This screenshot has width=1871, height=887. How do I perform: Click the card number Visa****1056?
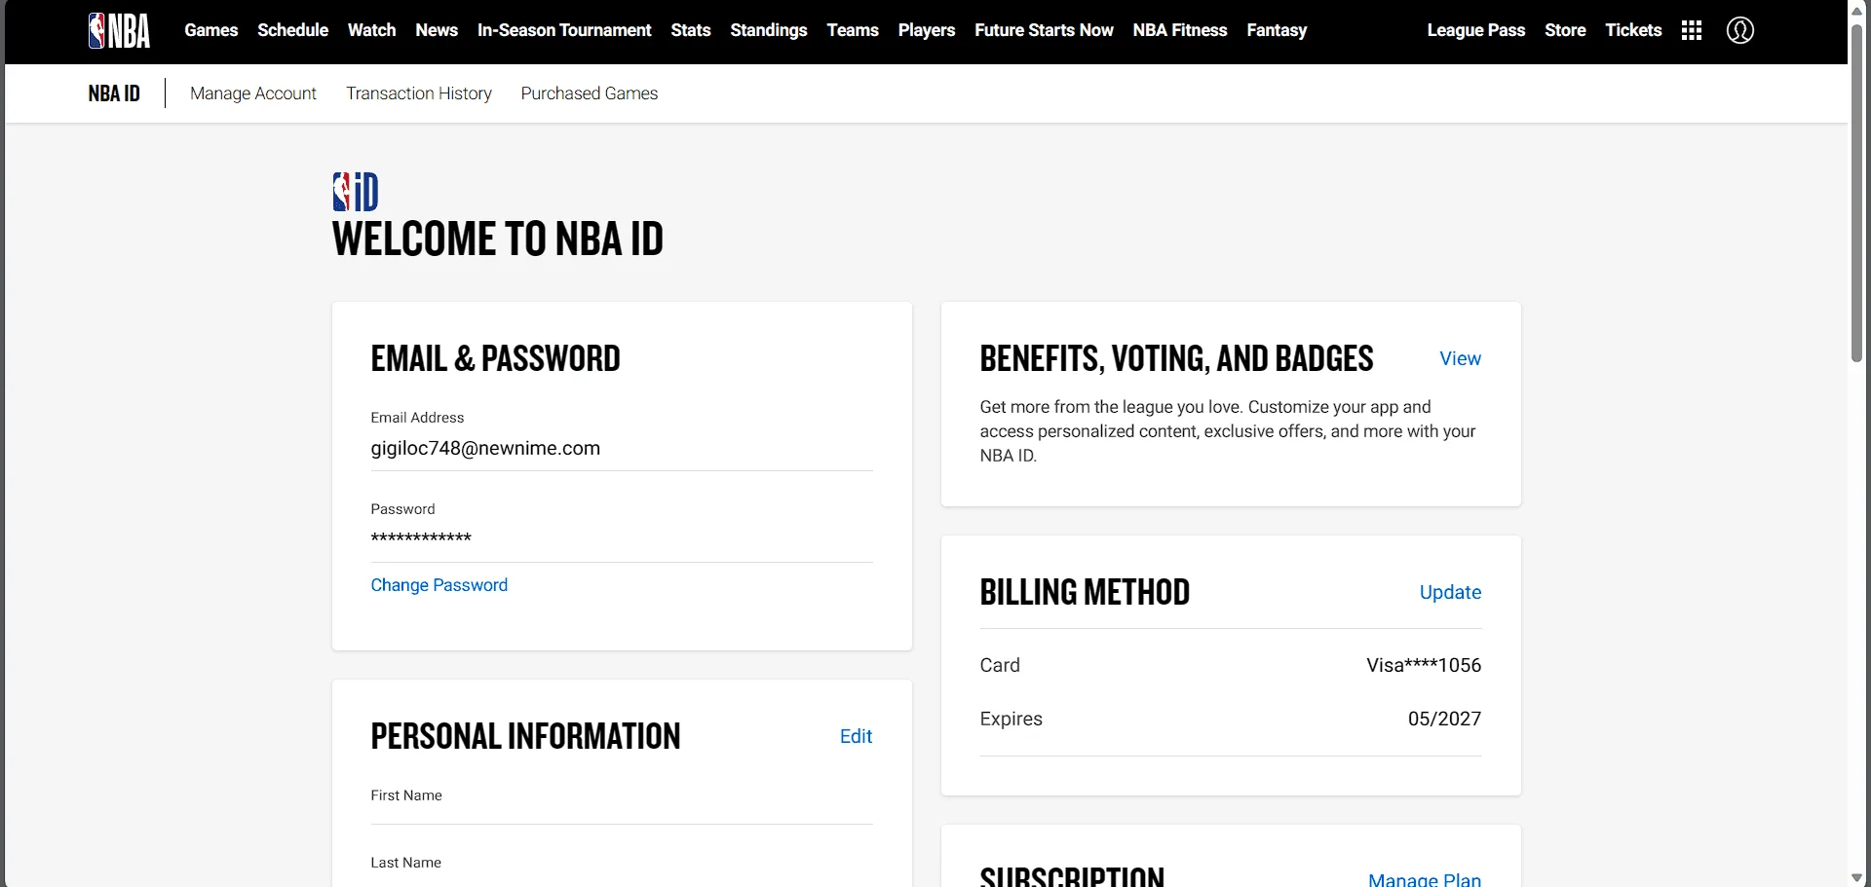1424,665
